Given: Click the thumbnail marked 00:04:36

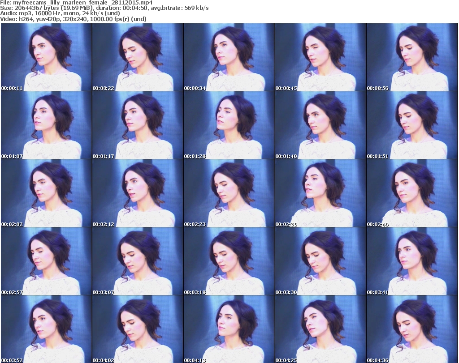Looking at the screenshot, I should [412, 329].
